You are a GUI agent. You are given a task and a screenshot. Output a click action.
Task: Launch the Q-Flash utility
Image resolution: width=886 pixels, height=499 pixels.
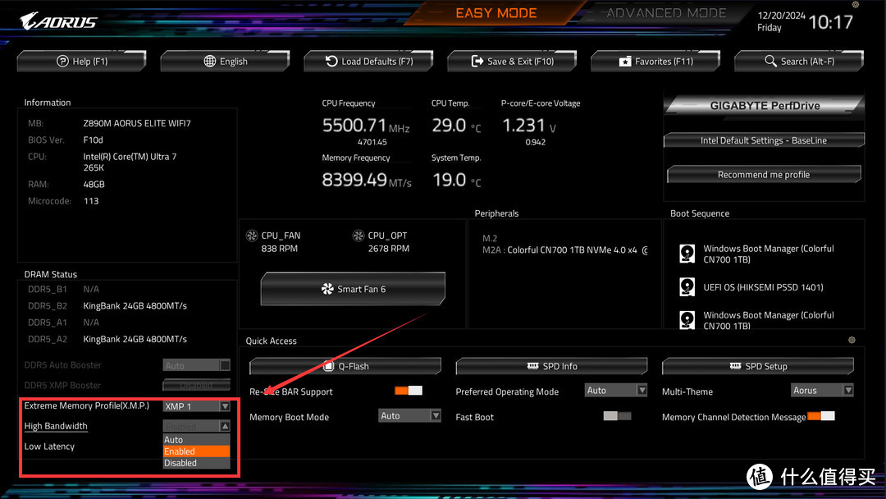point(345,366)
